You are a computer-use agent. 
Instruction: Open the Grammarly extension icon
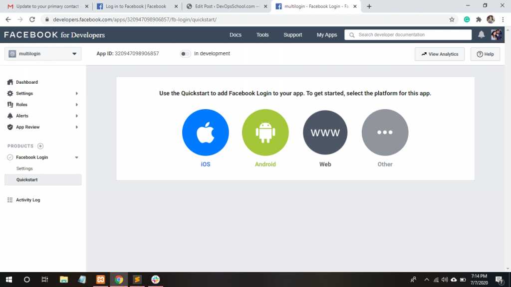click(467, 19)
